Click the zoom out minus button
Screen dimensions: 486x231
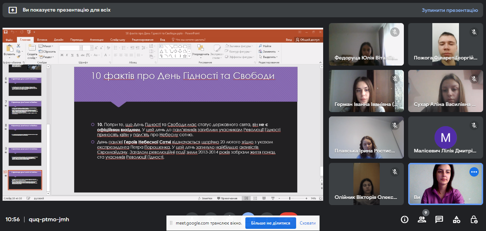coord(280,198)
